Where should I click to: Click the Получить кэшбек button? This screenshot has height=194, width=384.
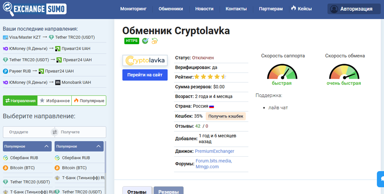[226, 116]
